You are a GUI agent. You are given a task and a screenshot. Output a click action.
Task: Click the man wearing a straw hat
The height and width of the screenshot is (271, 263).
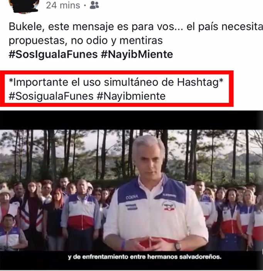(x=7, y=204)
